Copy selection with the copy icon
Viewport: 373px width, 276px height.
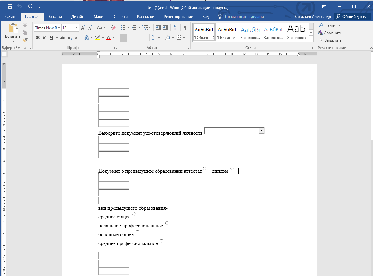(x=25, y=33)
